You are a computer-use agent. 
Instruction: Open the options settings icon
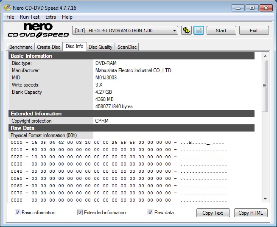tap(186, 31)
